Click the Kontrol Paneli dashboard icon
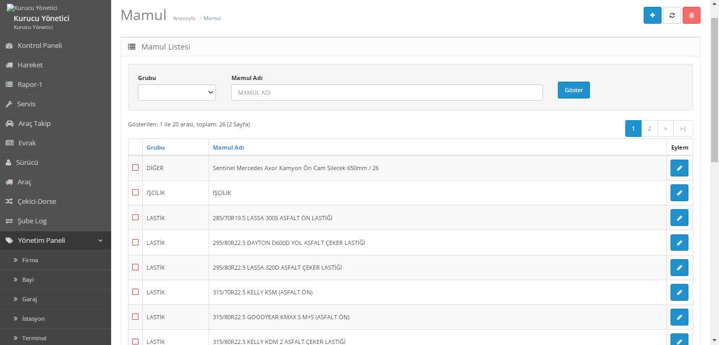Image resolution: width=719 pixels, height=345 pixels. [9, 46]
